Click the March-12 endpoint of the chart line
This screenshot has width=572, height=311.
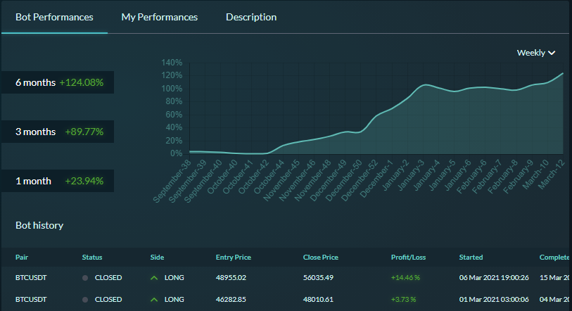563,73
